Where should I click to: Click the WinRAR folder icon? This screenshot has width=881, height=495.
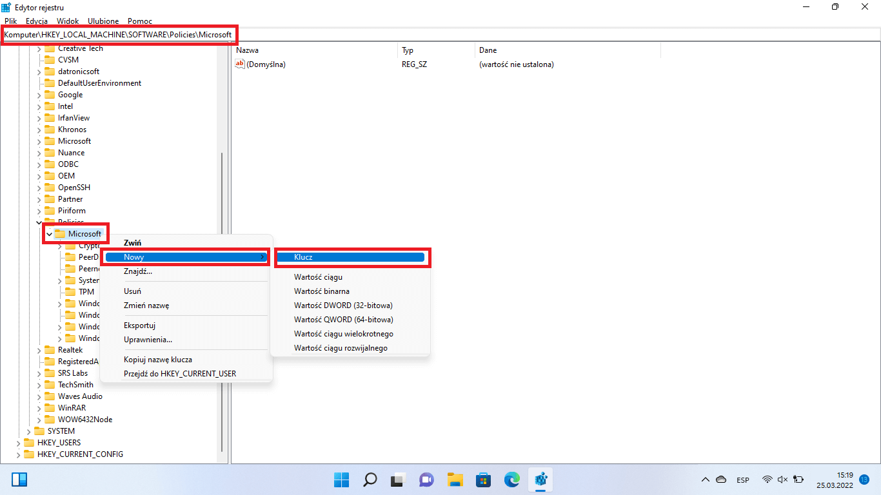[50, 408]
